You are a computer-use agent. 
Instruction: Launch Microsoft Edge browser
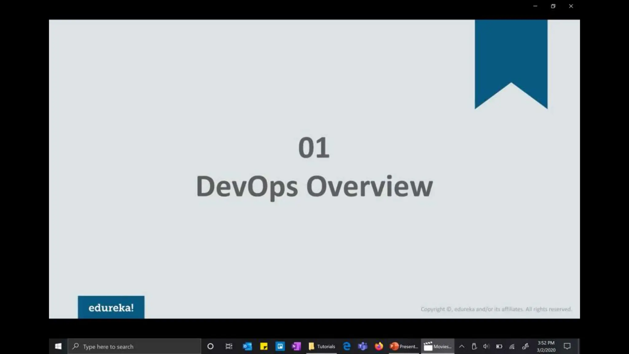click(x=347, y=346)
